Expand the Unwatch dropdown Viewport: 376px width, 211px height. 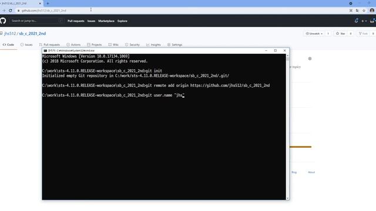coord(314,34)
